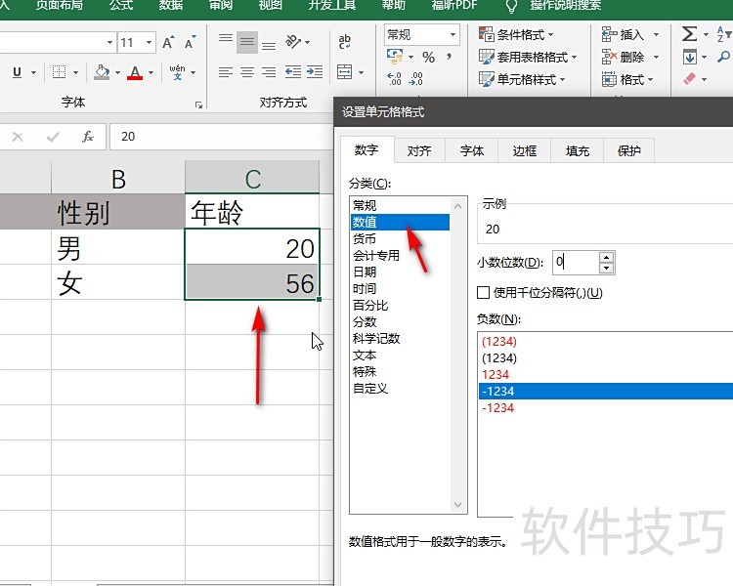The width and height of the screenshot is (733, 586).
Task: Toggle underline formatting
Action: [x=18, y=72]
